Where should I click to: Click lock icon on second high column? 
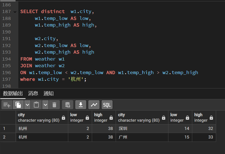click(211, 118)
